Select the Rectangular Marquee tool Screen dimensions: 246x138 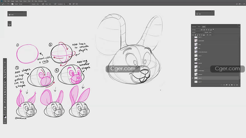[x=5, y=65]
